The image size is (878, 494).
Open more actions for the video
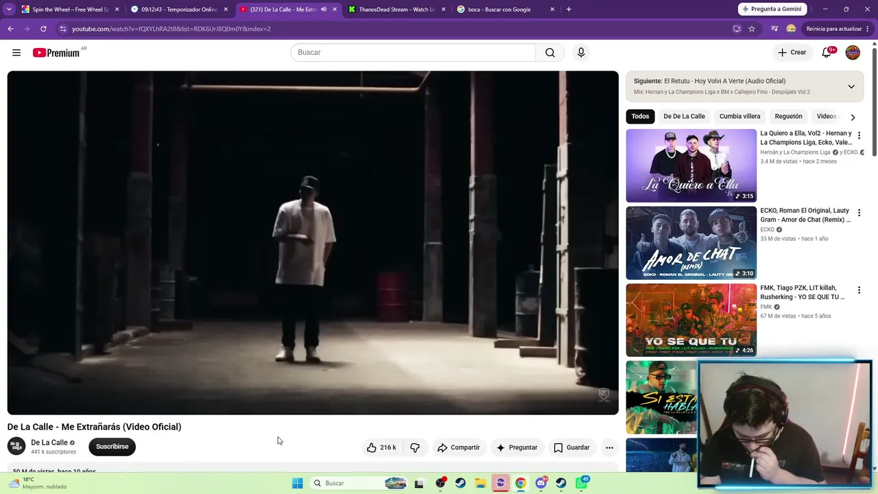click(609, 447)
